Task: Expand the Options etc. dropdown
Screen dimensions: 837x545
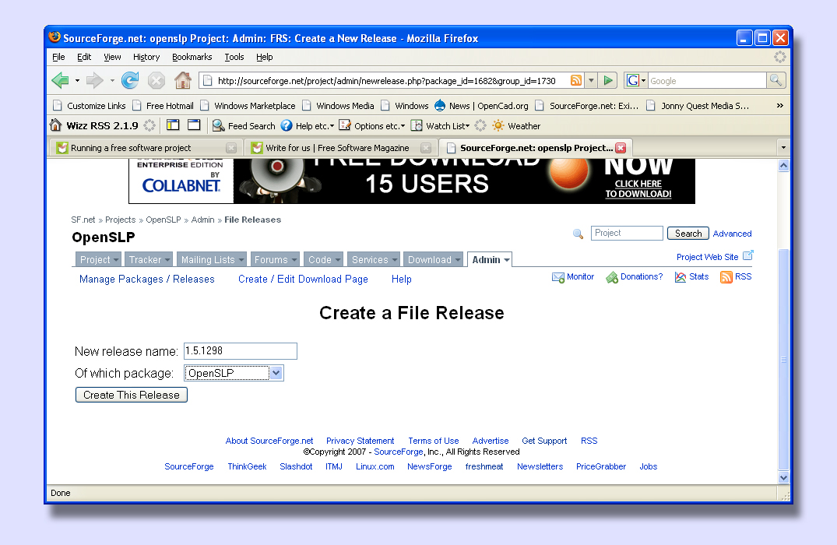Action: [403, 126]
